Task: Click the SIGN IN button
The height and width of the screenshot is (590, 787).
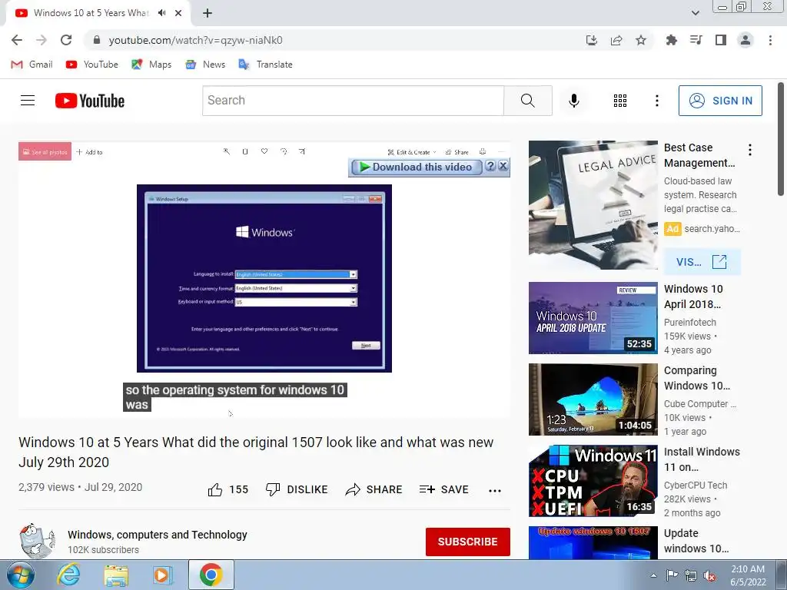Action: [720, 101]
